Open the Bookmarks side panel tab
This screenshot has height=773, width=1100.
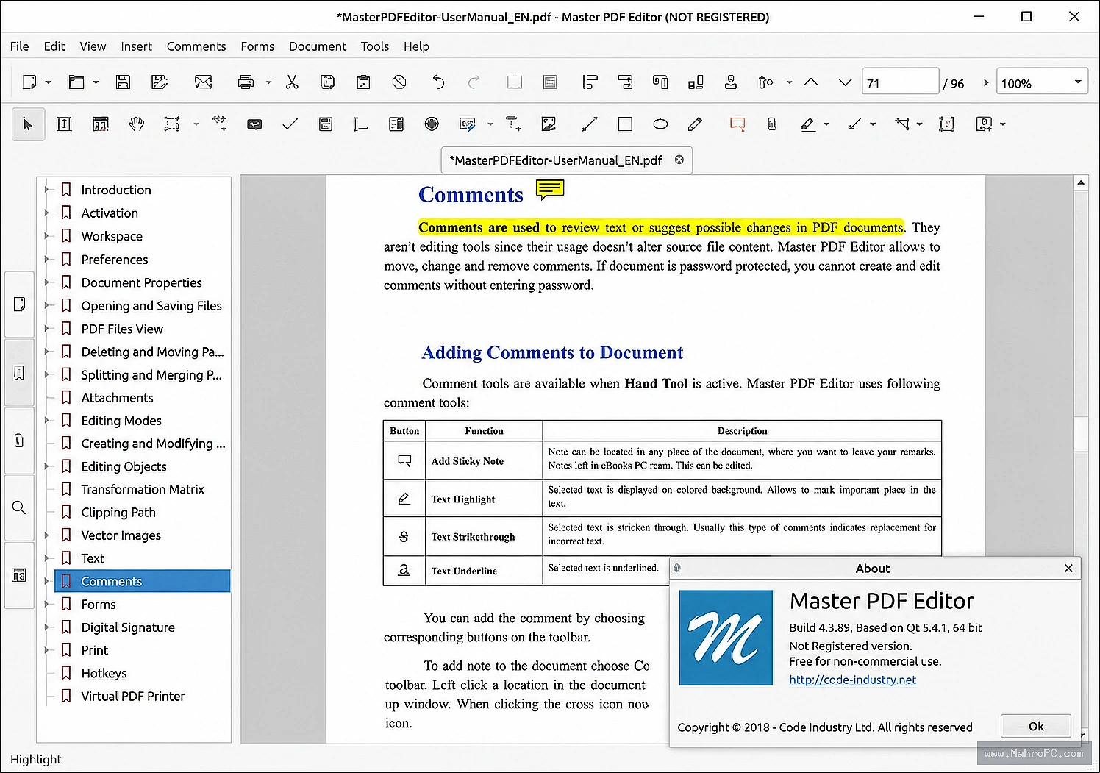[19, 373]
